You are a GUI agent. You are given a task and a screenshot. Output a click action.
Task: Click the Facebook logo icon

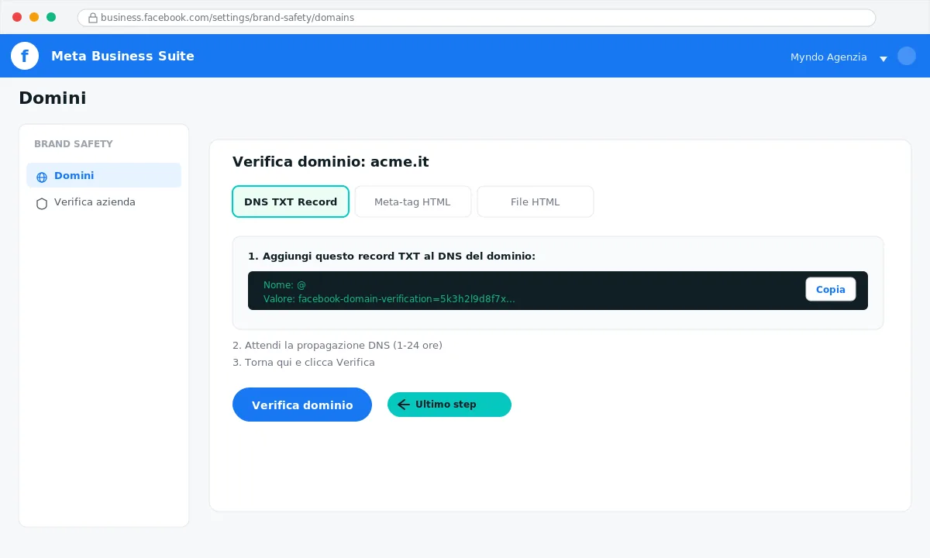pyautogui.click(x=25, y=56)
